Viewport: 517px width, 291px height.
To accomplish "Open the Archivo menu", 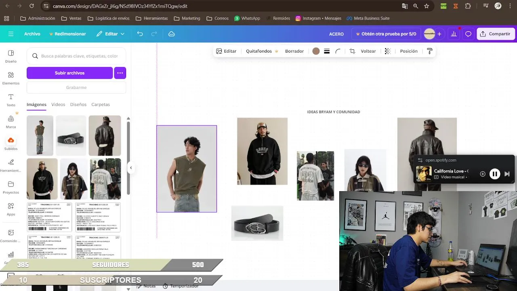I will point(32,34).
